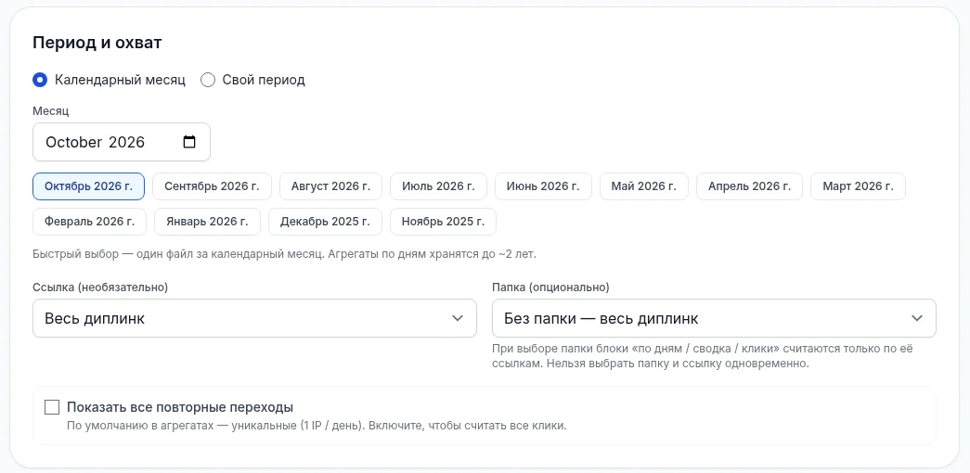The image size is (970, 473).
Task: Choose the "Сентябрь 2026 г." quick month
Action: coord(213,186)
